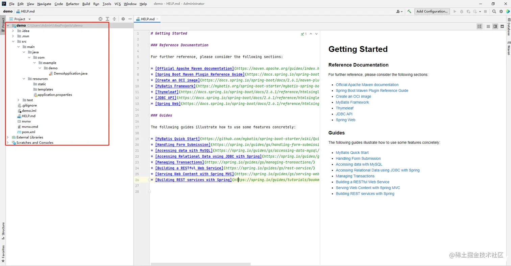Viewport: 511px width, 266px height.
Task: Select the templates folder
Action: point(43,89)
